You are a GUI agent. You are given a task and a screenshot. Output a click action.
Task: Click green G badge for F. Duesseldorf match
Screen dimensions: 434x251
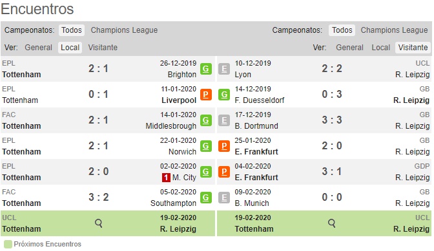pos(224,95)
